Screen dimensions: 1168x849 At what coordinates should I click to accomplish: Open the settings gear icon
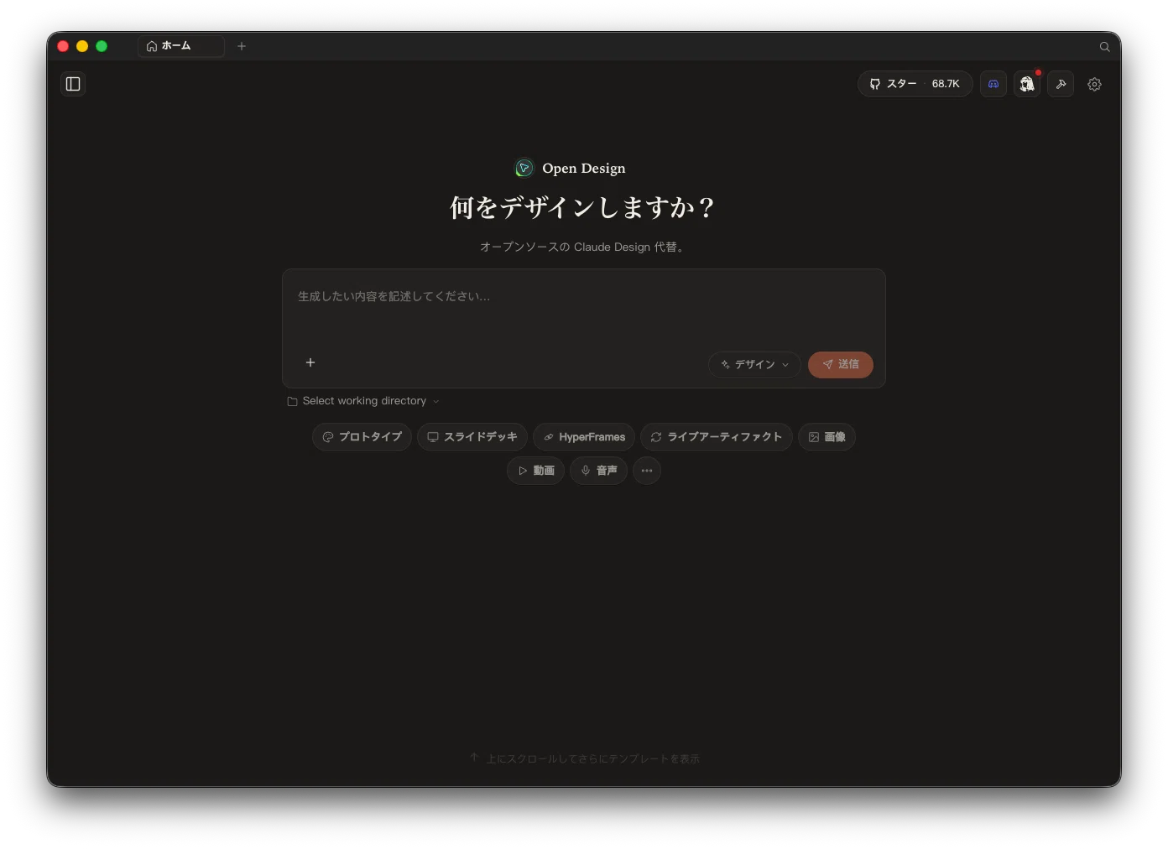(1094, 84)
